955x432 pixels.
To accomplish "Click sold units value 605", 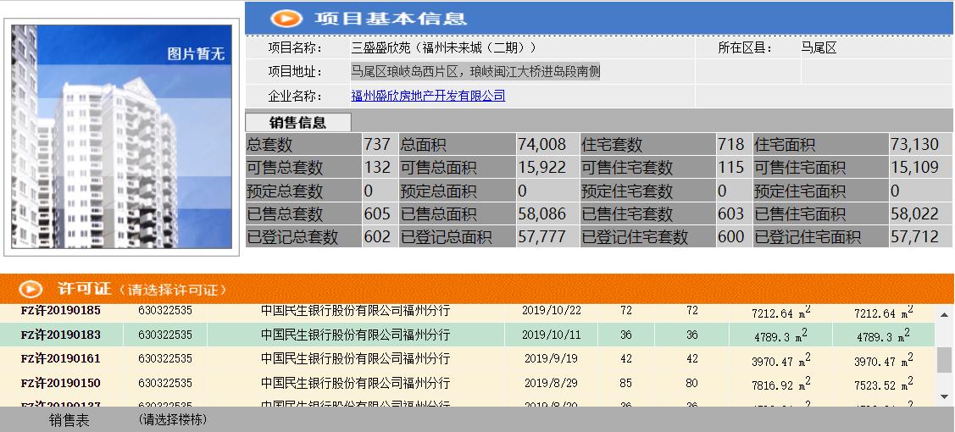I will pyautogui.click(x=377, y=213).
